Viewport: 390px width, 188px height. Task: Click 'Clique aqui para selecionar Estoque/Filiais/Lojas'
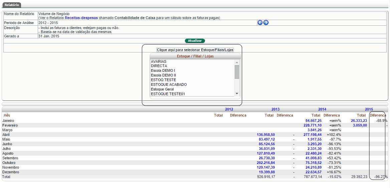[x=195, y=50]
